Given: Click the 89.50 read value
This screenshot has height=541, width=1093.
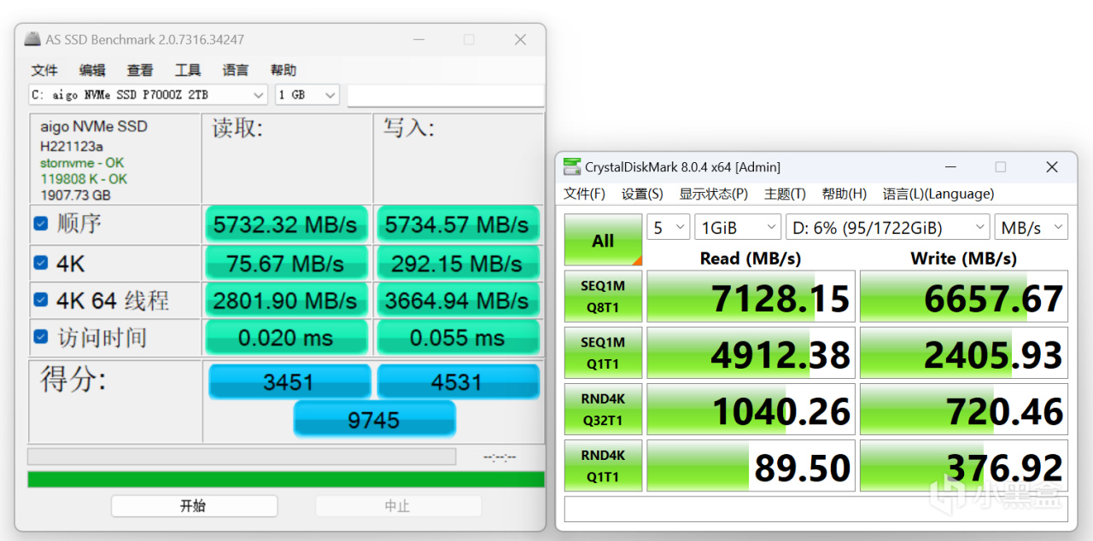Looking at the screenshot, I should (x=751, y=465).
